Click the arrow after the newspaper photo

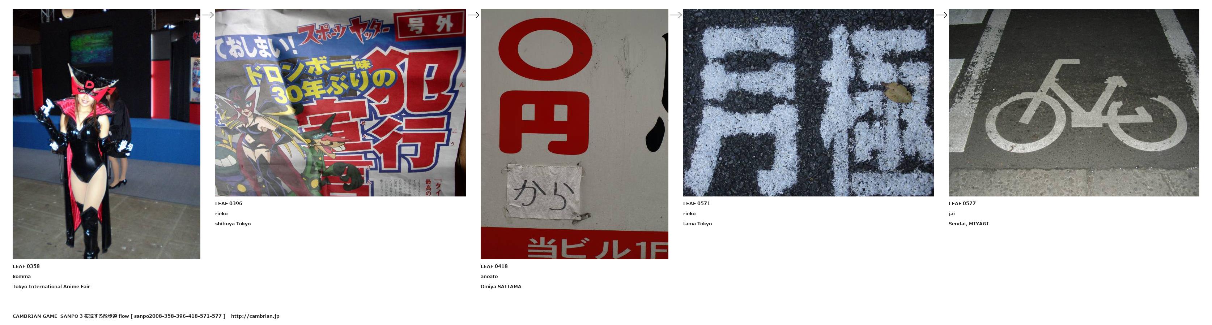click(x=473, y=15)
